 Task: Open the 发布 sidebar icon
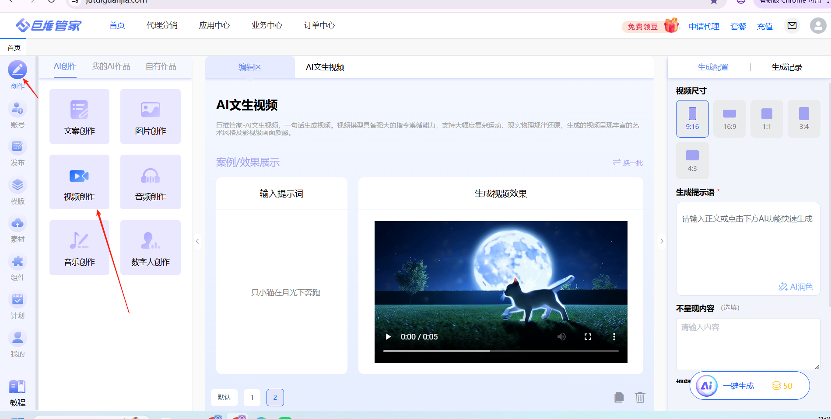click(18, 146)
